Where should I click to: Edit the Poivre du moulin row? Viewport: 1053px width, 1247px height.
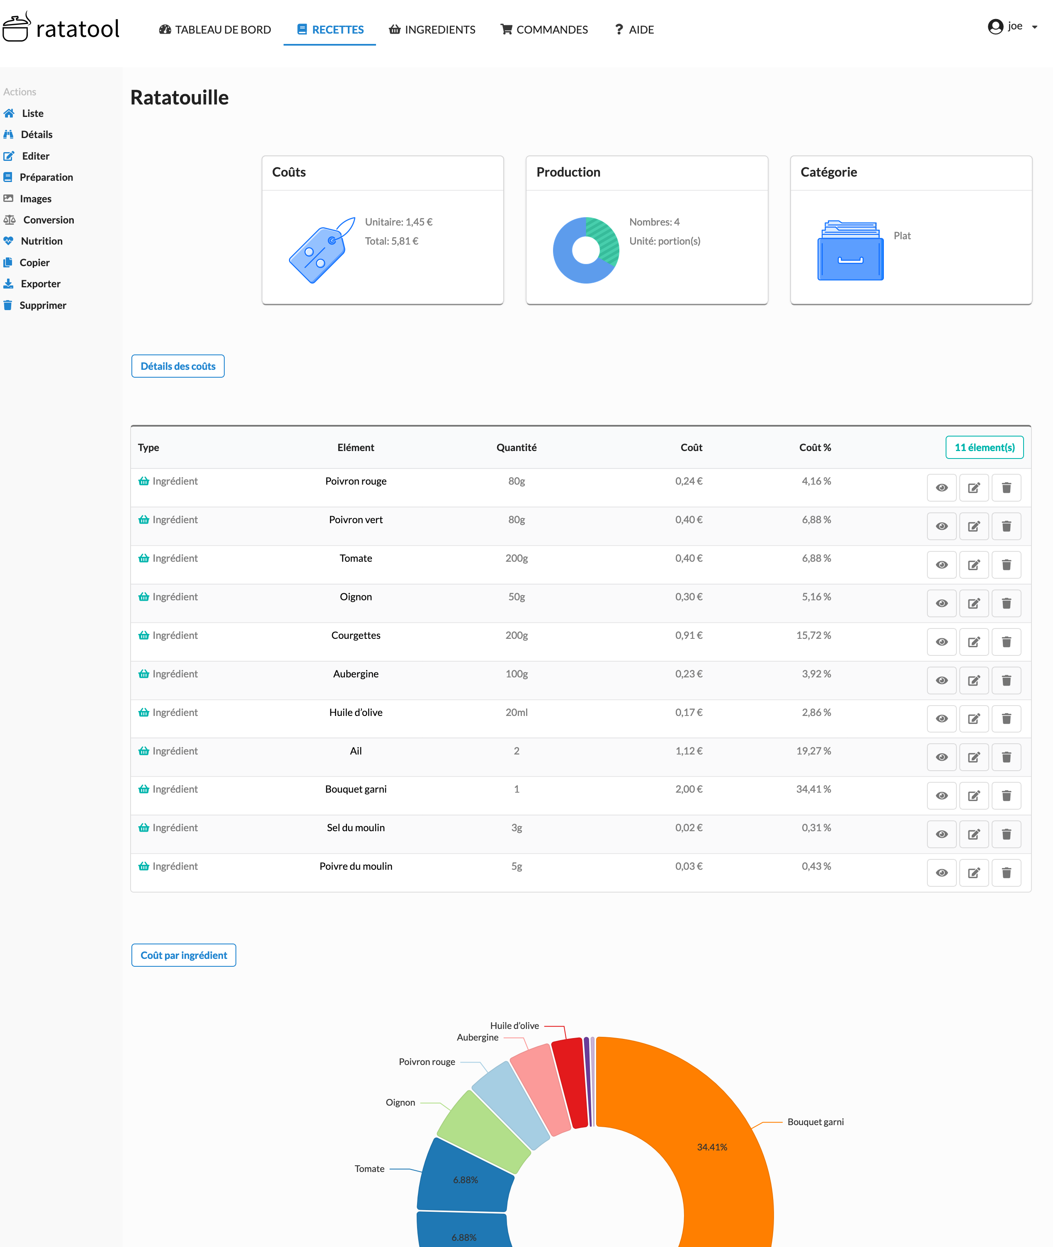(973, 873)
